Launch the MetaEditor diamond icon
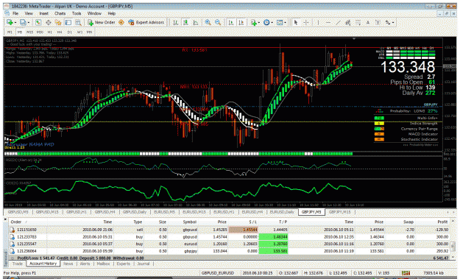The width and height of the screenshot is (460, 279). tap(121, 22)
